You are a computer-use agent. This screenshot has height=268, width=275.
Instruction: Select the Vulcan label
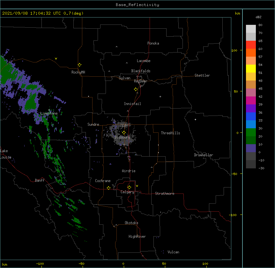click(173, 252)
